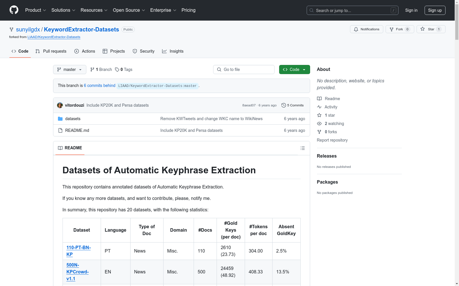Click the fork icon beside 0 forks
Screen dimensions: 459x286
(x=319, y=132)
